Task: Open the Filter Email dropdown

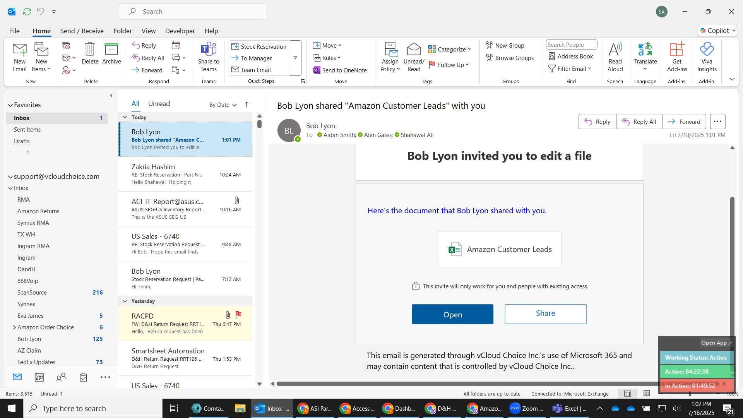Action: click(570, 69)
